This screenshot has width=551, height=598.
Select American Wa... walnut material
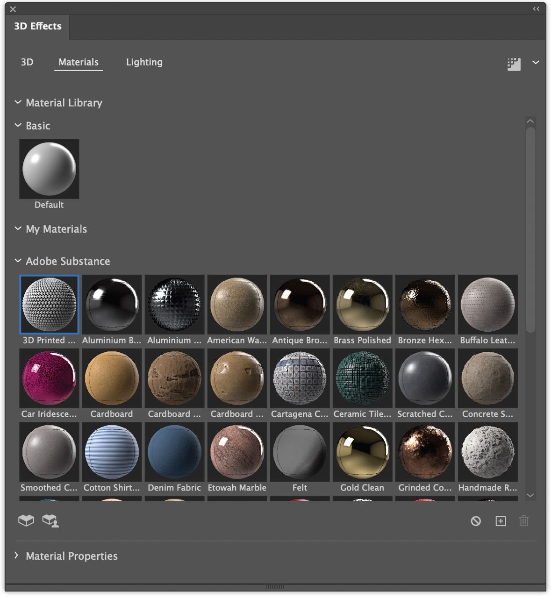237,304
